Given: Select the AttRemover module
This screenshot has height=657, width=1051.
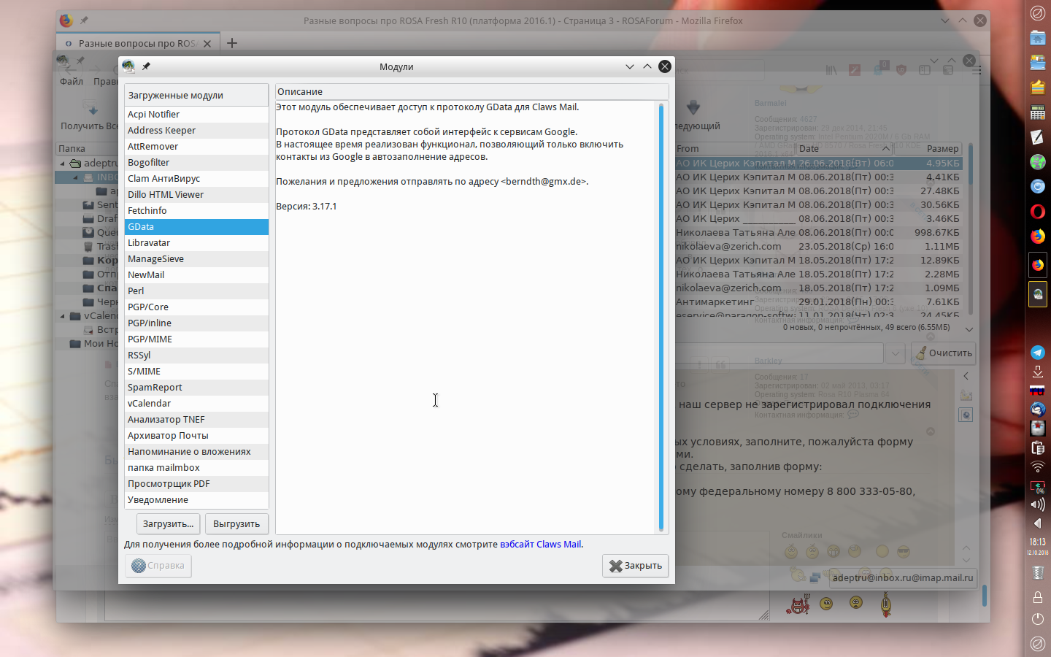Looking at the screenshot, I should (196, 147).
